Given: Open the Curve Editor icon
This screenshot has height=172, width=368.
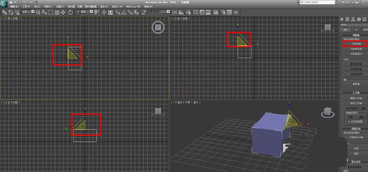Looking at the screenshot, I should 202,12.
